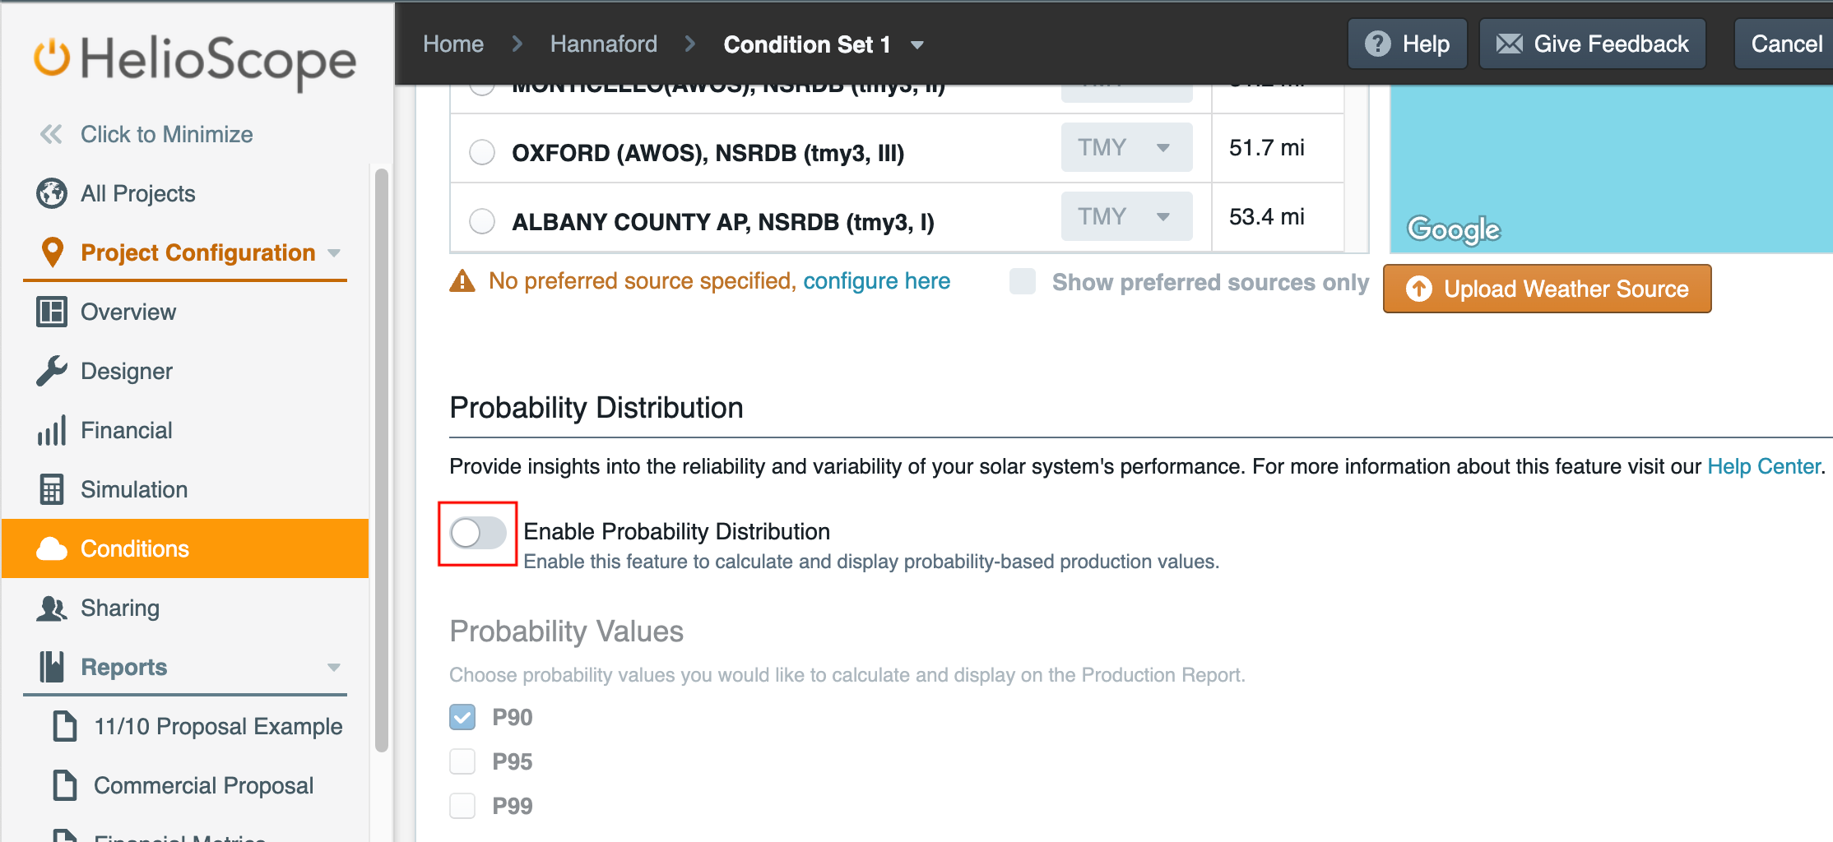Click the Commercial Proposal document icon

pyautogui.click(x=65, y=785)
